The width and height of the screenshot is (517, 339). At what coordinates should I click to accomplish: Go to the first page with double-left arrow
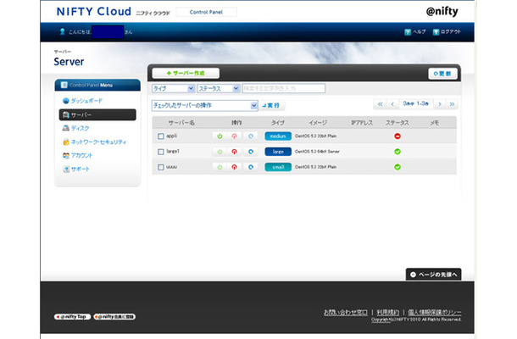pyautogui.click(x=381, y=104)
